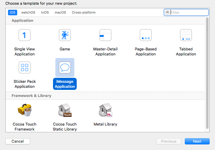Open the tvOS templates tab

(45, 12)
